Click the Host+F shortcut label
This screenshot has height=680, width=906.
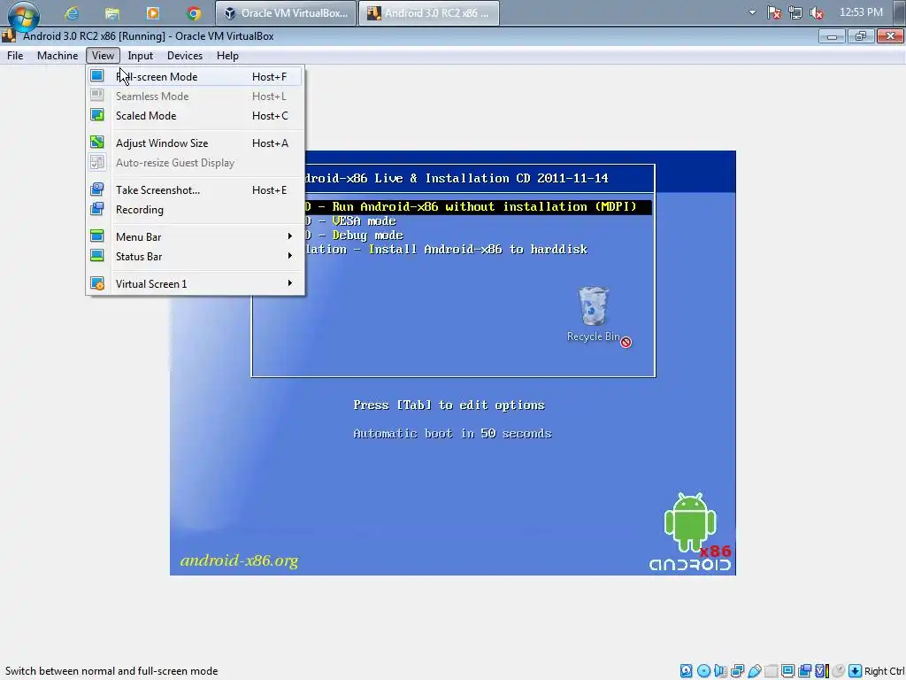pyautogui.click(x=269, y=77)
